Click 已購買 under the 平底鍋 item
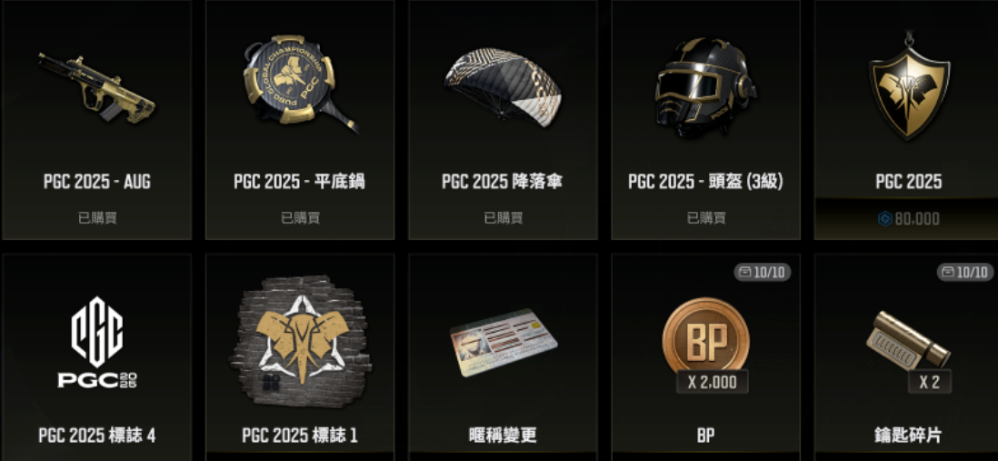998x461 pixels. point(301,217)
